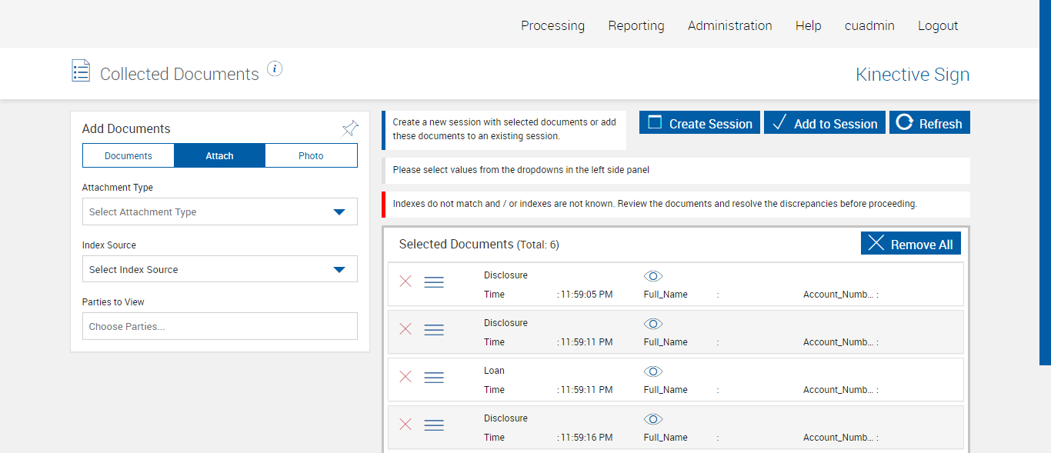Switch to the Photo tab
Screen dimensions: 1051x453
pos(311,155)
